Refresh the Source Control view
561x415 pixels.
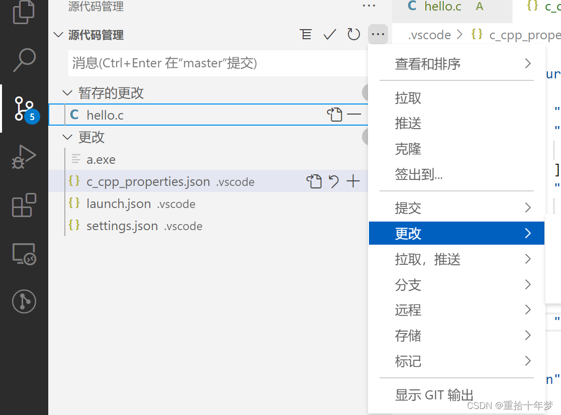pyautogui.click(x=353, y=34)
